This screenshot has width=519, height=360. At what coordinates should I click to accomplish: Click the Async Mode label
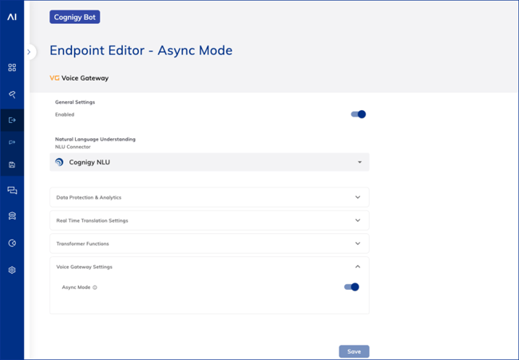pyautogui.click(x=76, y=287)
